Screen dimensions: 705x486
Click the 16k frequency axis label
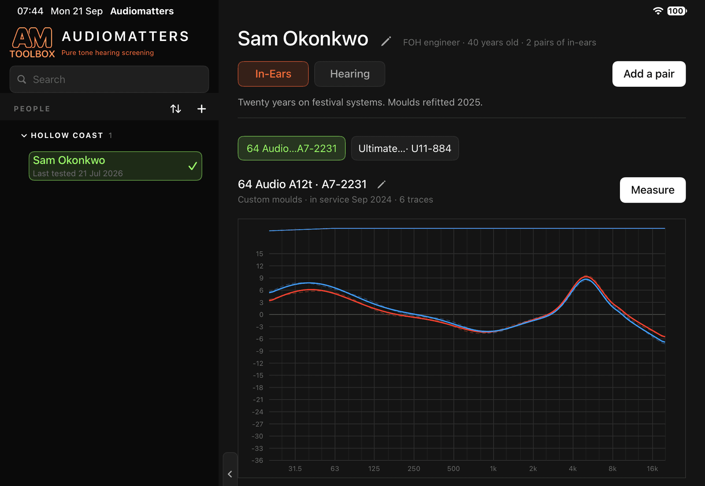[x=652, y=468]
